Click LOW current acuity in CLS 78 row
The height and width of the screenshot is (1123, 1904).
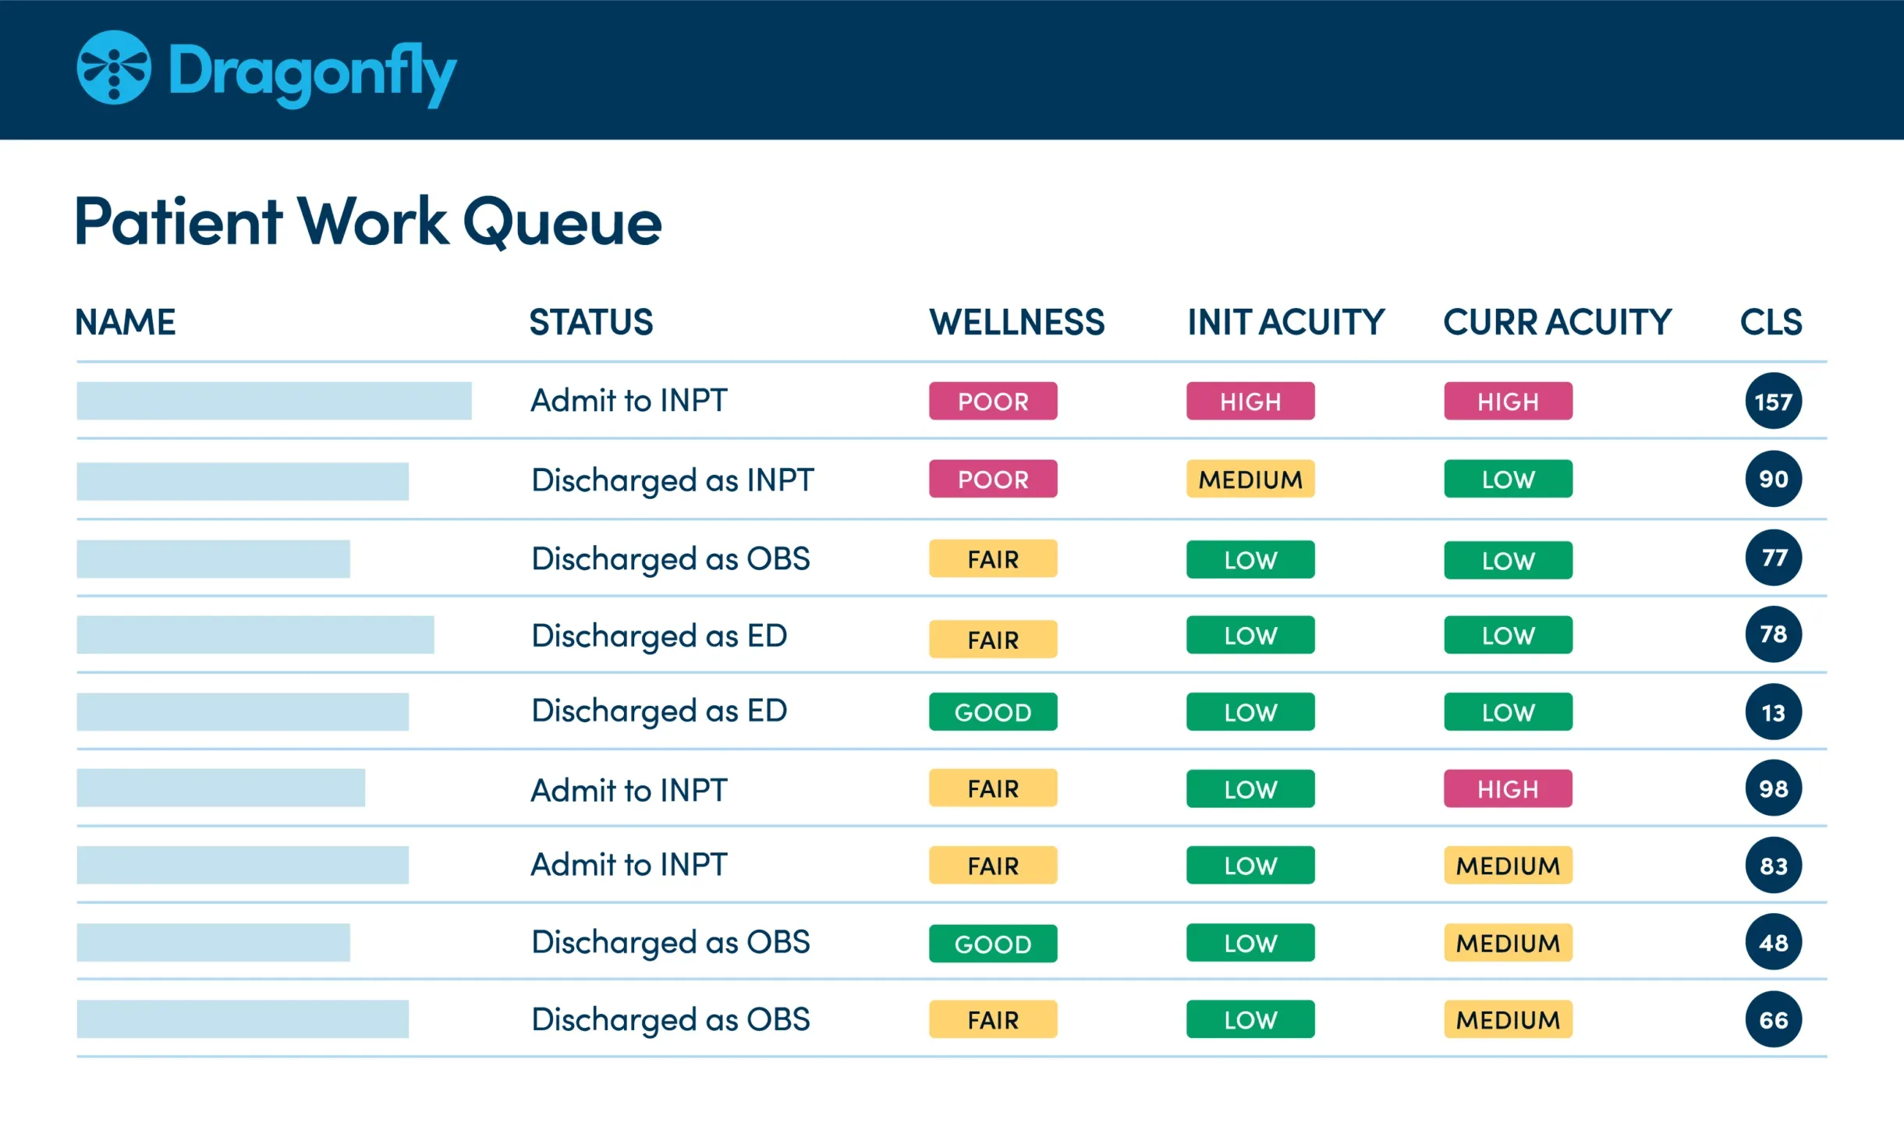[x=1508, y=635]
